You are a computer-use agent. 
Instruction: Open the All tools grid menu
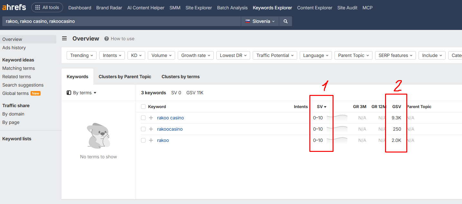(x=47, y=7)
